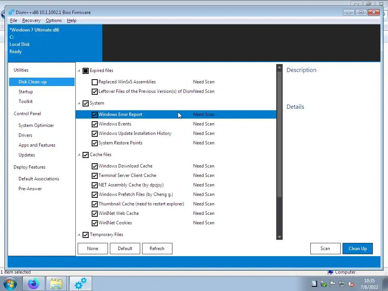
Task: Uncheck NET Assembly Cache checkbox
Action: click(x=94, y=185)
